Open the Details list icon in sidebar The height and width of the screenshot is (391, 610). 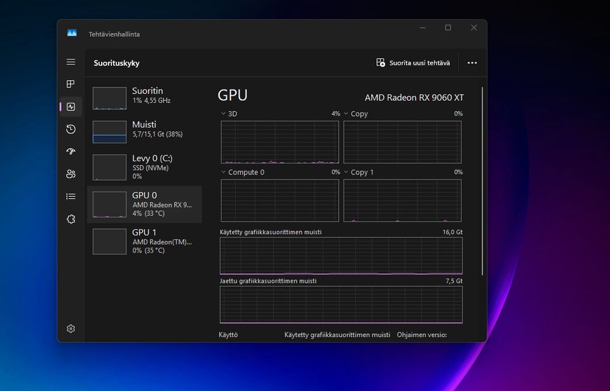71,196
